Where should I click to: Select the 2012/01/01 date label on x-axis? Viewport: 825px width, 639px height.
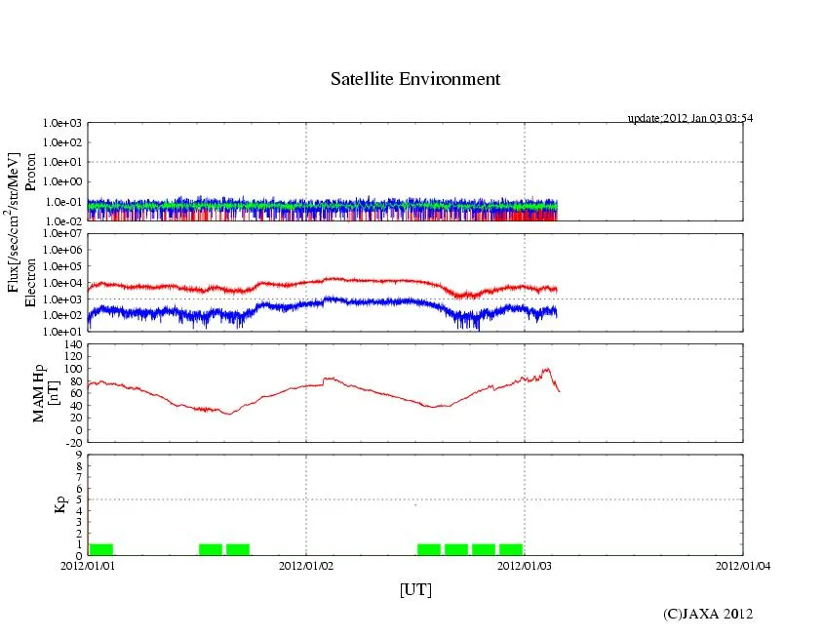pyautogui.click(x=88, y=565)
